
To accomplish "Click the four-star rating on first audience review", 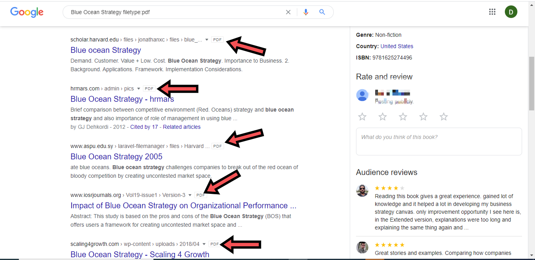I will pyautogui.click(x=390, y=188).
